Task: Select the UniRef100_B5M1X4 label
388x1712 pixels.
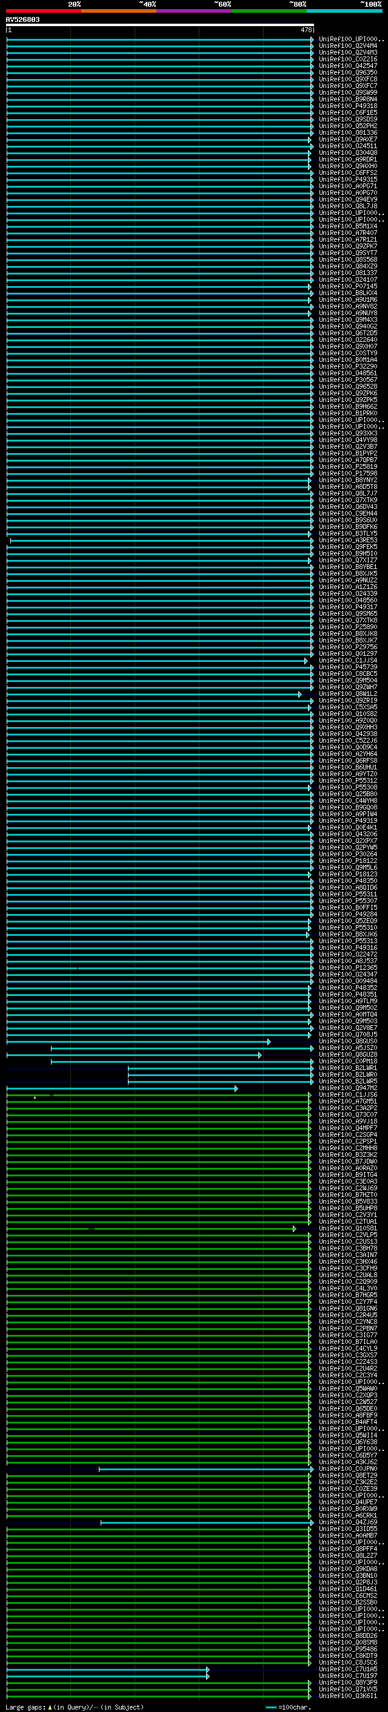Action: click(x=347, y=227)
